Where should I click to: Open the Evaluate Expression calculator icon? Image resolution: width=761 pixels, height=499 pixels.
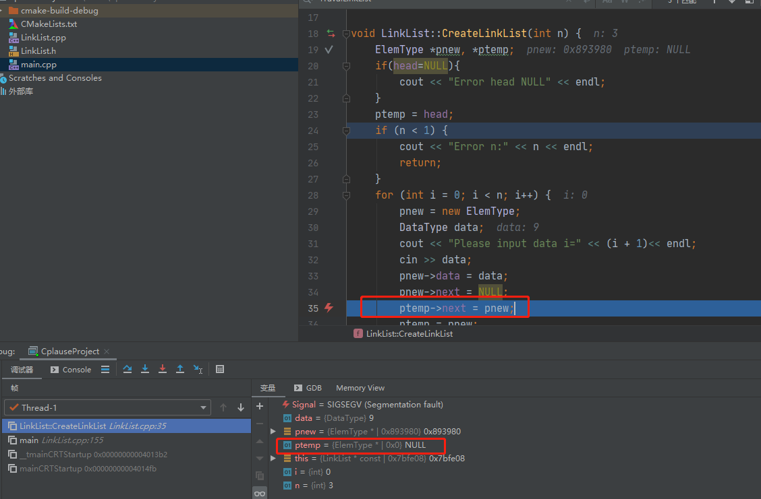click(220, 369)
